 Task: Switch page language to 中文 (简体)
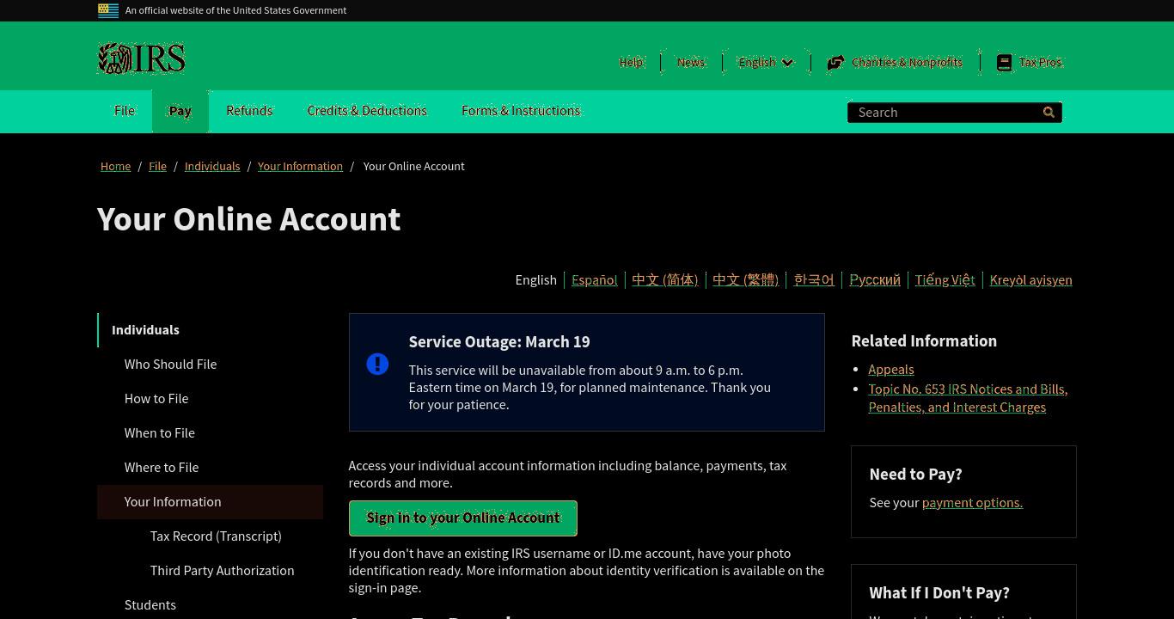pyautogui.click(x=665, y=279)
